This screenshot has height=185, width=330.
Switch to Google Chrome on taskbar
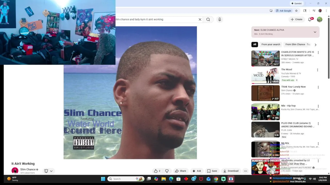tap(216, 179)
